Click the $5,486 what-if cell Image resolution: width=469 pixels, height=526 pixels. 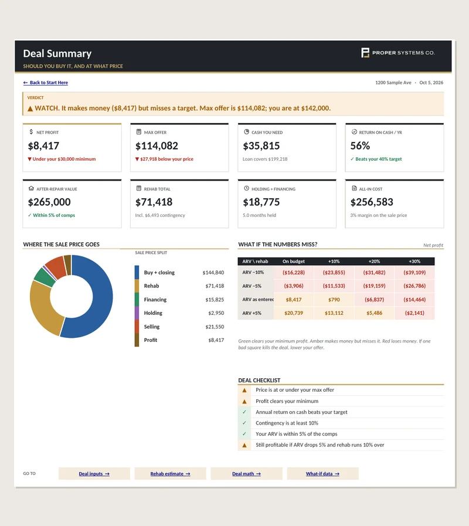(375, 313)
